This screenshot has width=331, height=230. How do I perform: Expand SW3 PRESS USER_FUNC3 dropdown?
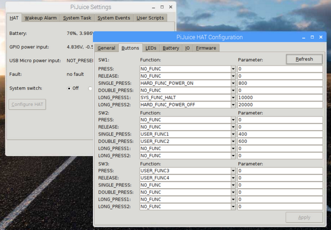(233, 170)
